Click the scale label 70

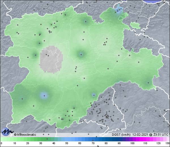[x=93, y=143]
